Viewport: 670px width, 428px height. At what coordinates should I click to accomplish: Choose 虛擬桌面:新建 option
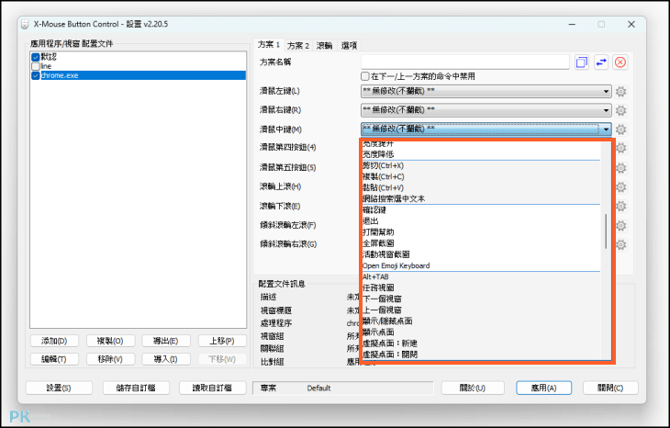tap(481, 344)
